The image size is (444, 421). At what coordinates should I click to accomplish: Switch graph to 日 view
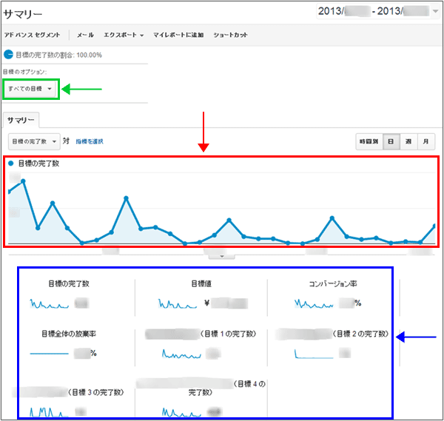391,141
